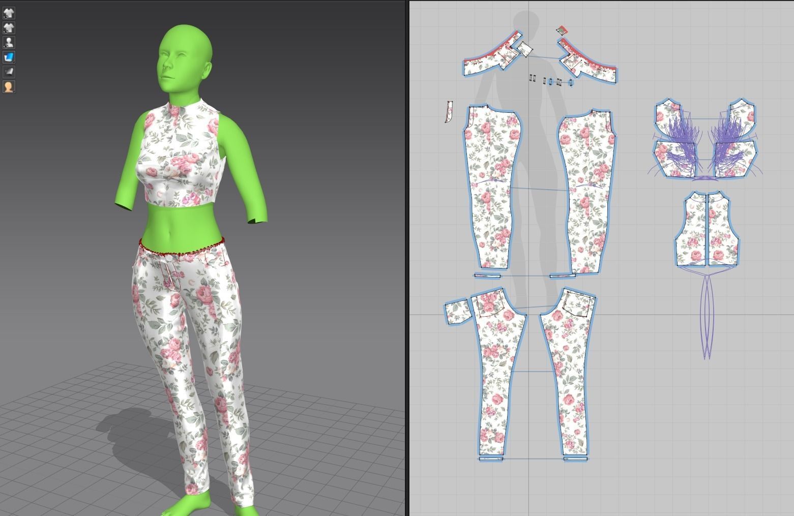The image size is (794, 516).
Task: Select the left half of the vest pattern
Action: [691, 229]
